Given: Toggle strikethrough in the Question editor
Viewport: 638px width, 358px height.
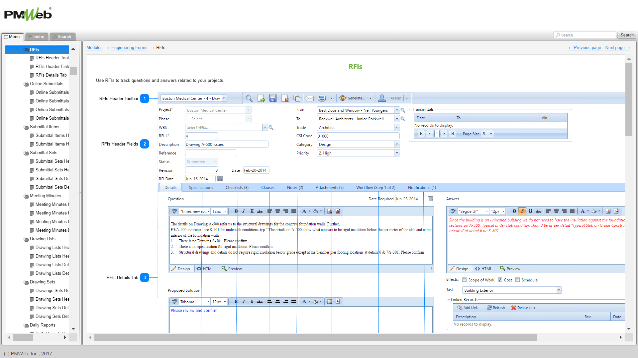Looking at the screenshot, I should (x=260, y=211).
